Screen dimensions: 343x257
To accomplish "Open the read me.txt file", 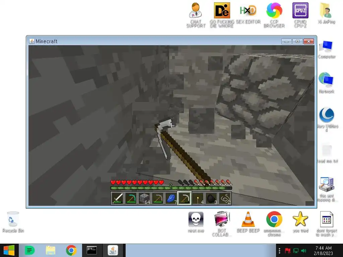I will point(327,154).
